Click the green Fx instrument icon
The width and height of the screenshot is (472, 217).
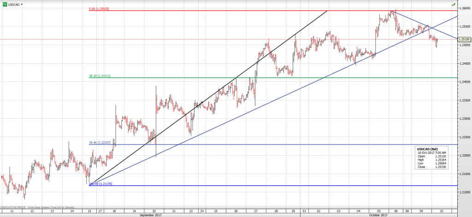click(4, 4)
